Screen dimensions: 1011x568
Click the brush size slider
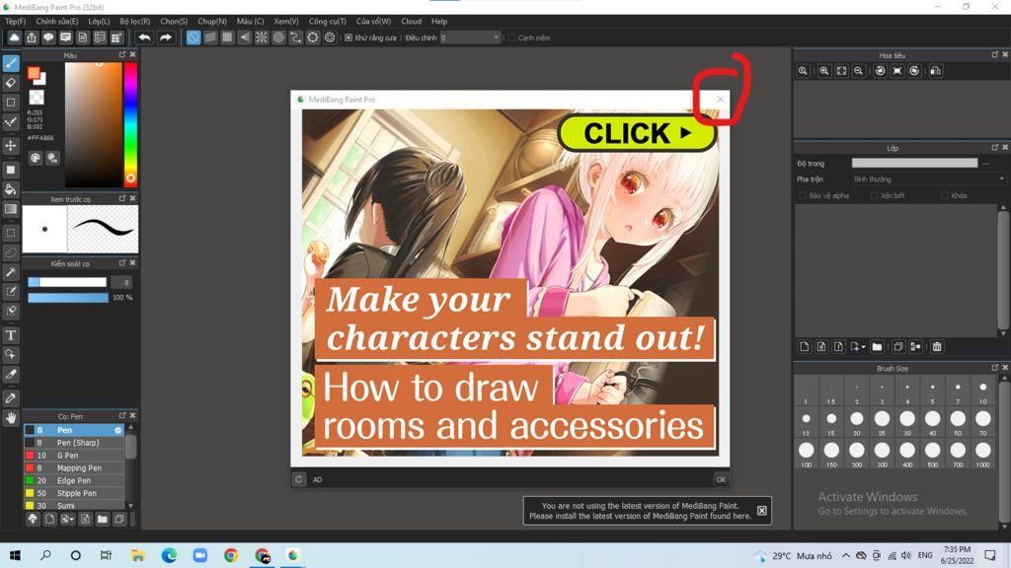click(67, 282)
